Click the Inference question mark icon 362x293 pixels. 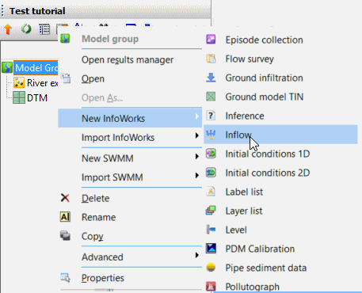click(211, 116)
